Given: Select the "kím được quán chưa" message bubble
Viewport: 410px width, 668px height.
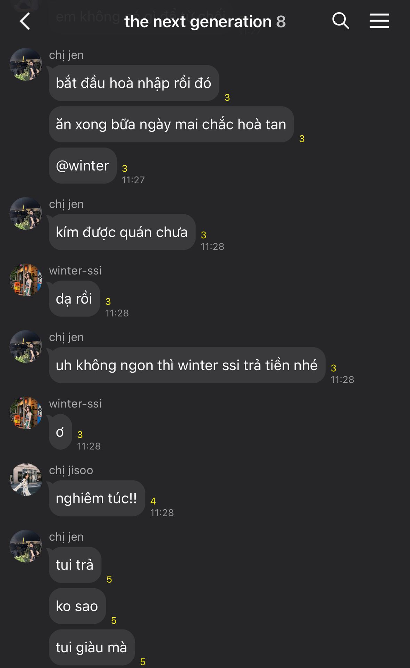Looking at the screenshot, I should (x=122, y=232).
